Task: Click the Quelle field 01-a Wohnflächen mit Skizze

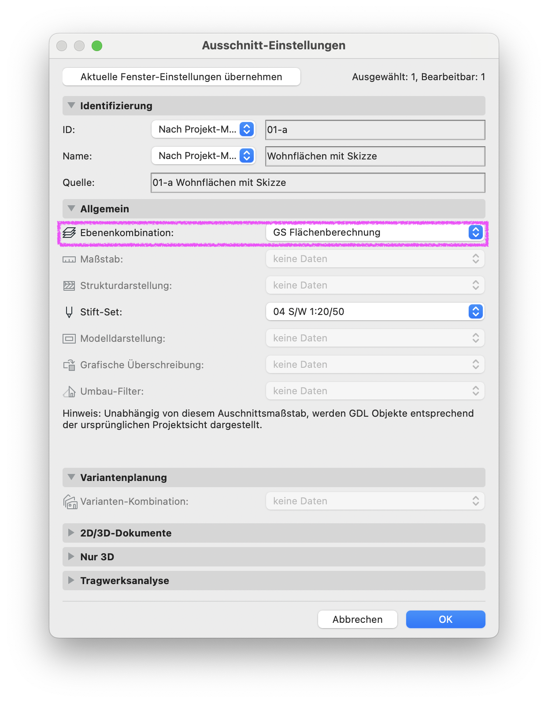Action: click(x=318, y=183)
